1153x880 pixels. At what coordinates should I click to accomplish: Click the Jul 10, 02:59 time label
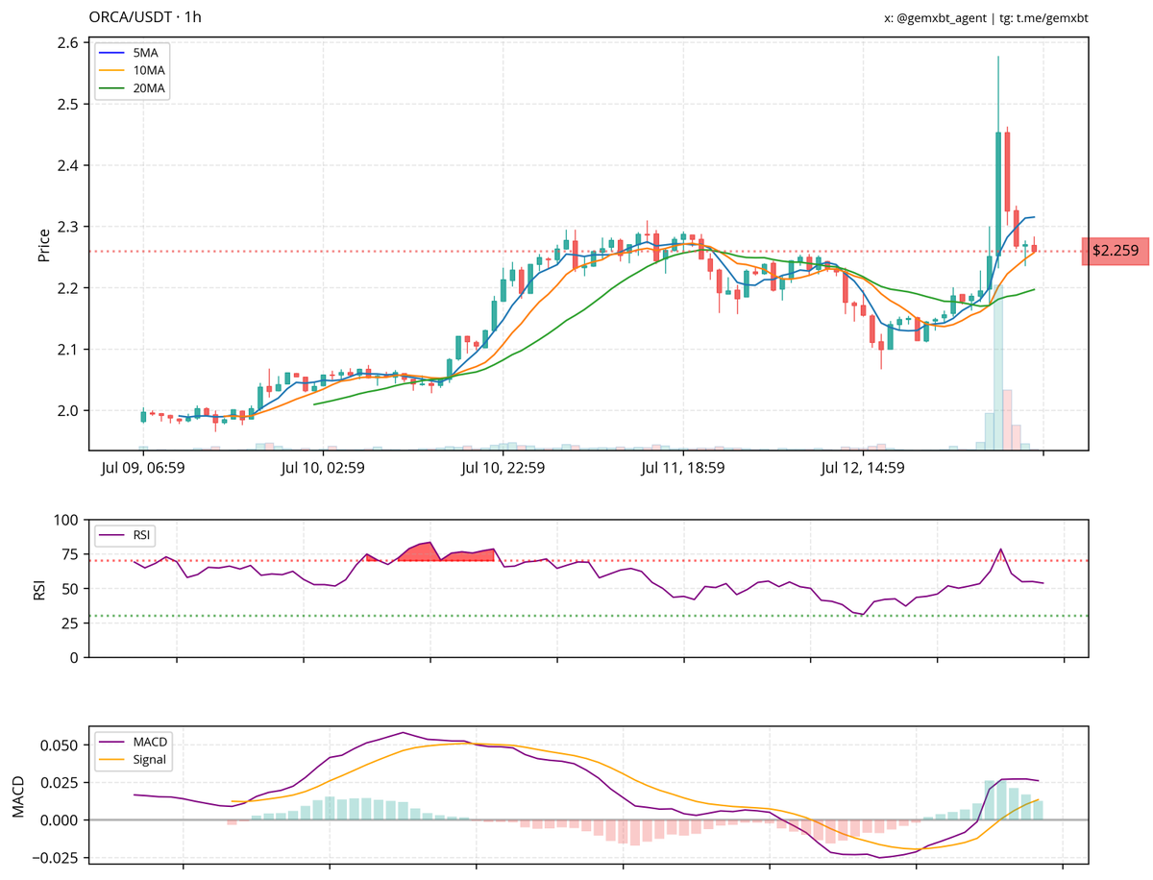coord(323,469)
